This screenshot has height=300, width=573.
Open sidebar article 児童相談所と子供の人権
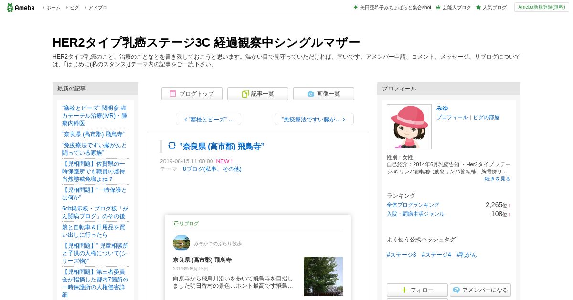tap(95, 253)
